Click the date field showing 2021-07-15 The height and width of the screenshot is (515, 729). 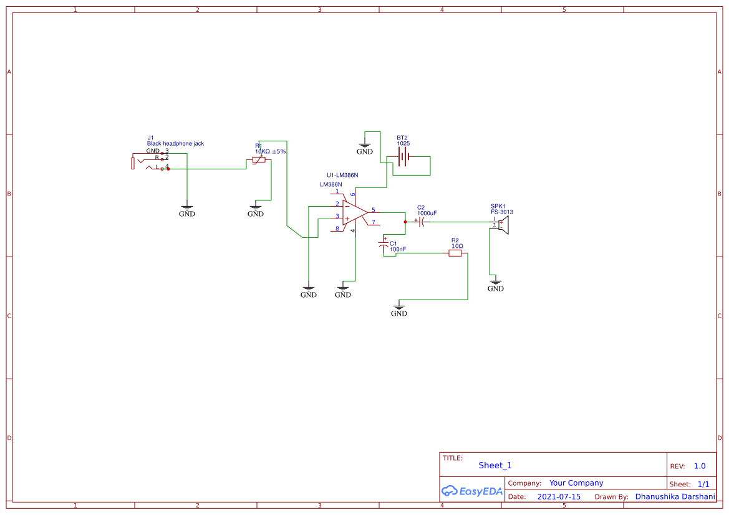(x=558, y=496)
